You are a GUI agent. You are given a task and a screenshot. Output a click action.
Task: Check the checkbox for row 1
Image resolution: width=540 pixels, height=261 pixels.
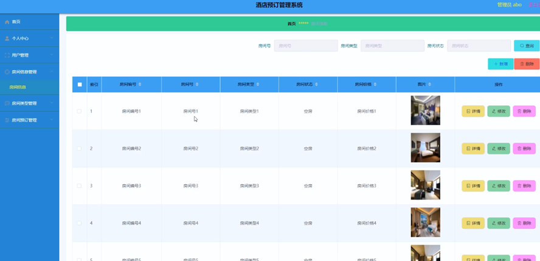(79, 111)
